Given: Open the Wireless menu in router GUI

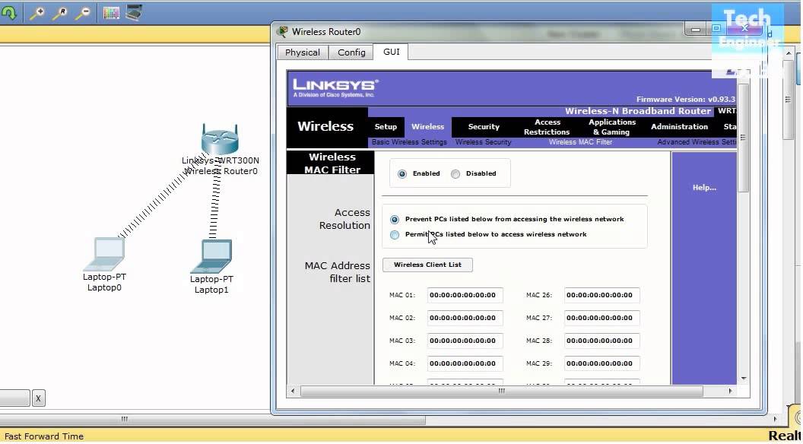Looking at the screenshot, I should click(427, 126).
